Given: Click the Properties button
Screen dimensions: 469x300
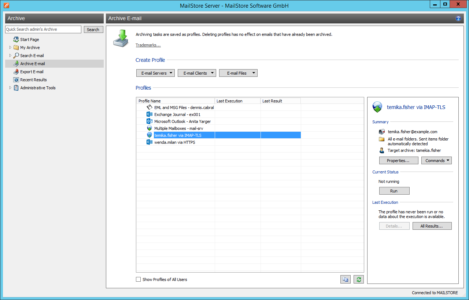Looking at the screenshot, I should click(399, 161).
